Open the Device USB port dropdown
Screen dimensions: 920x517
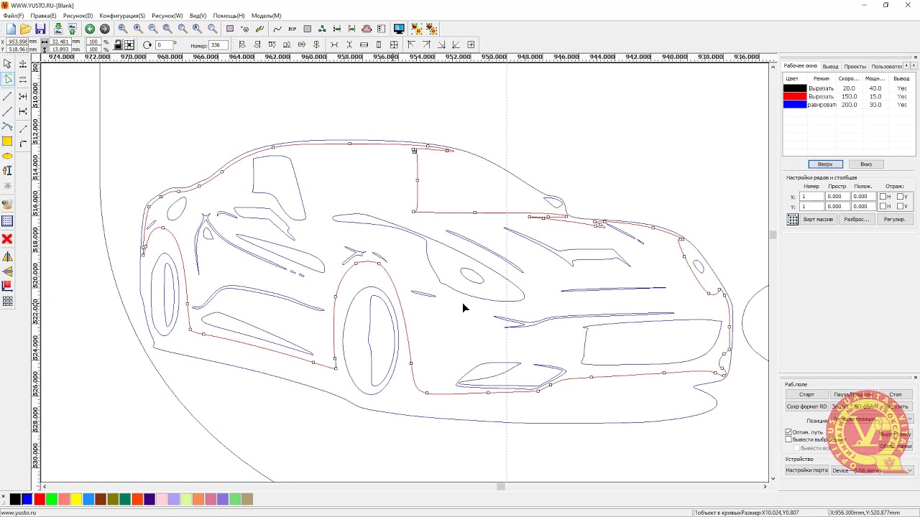click(x=872, y=470)
